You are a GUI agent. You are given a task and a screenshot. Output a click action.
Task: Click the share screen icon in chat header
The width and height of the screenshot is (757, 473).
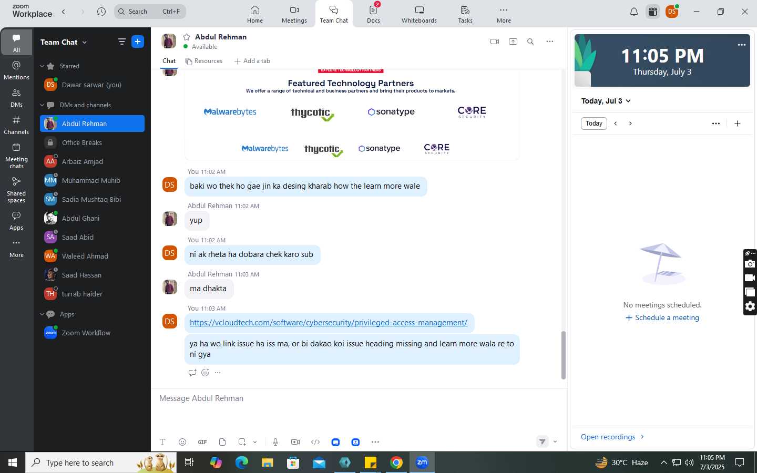point(513,42)
